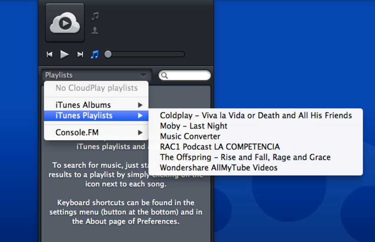375x242 pixels.
Task: Click the CloudPlay cloud logo artwork
Action: tap(65, 23)
